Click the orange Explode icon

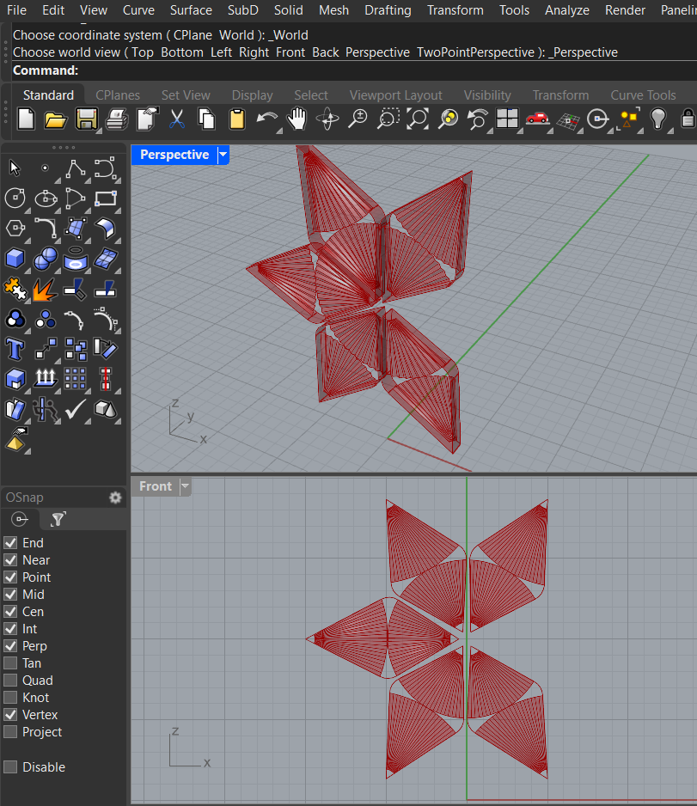pyautogui.click(x=46, y=289)
